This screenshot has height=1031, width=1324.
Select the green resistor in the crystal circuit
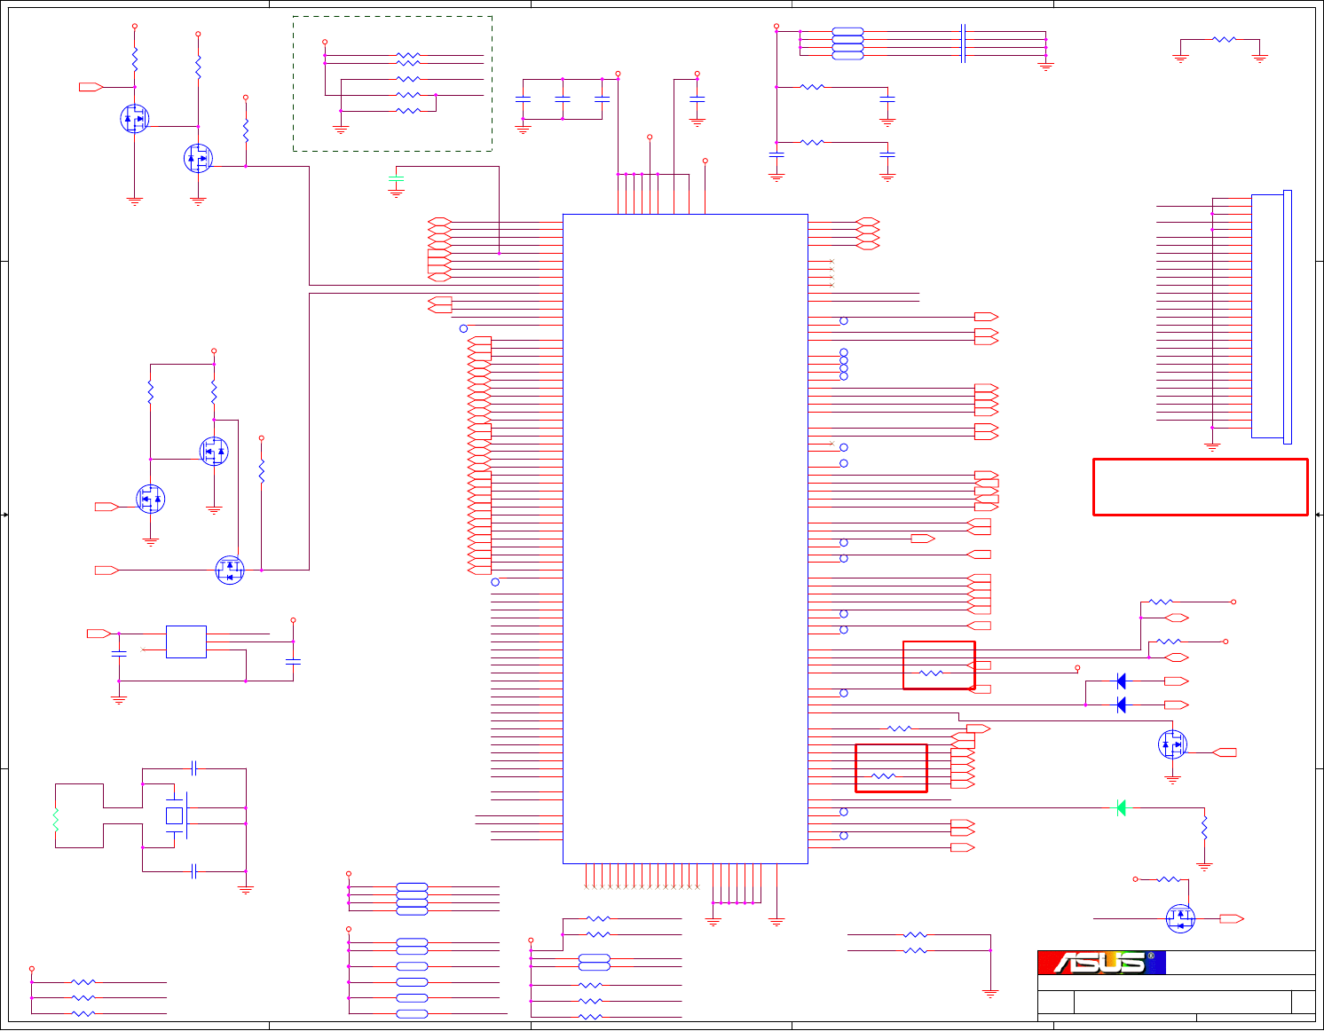(x=55, y=820)
